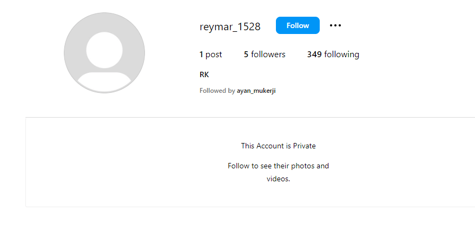Click the word 'followers' in the stats
The height and width of the screenshot is (225, 475).
pos(268,54)
